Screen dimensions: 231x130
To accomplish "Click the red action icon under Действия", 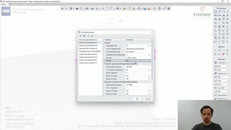I will point(223,54).
